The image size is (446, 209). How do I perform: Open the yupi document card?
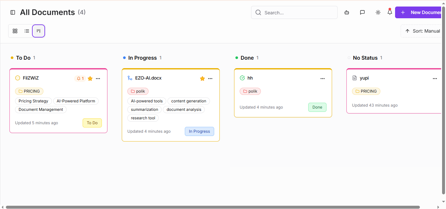click(364, 78)
